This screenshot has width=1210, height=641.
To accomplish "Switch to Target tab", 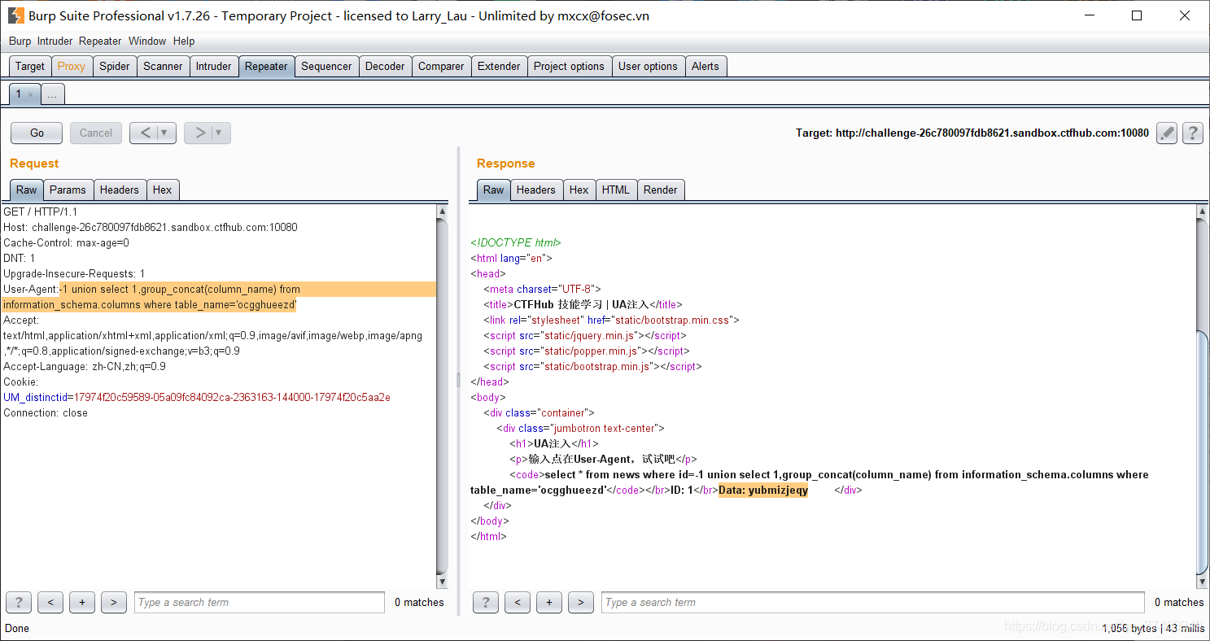I will [30, 66].
